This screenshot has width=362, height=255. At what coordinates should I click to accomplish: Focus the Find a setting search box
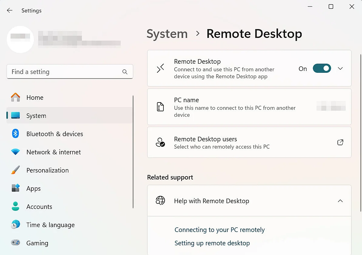(x=70, y=72)
